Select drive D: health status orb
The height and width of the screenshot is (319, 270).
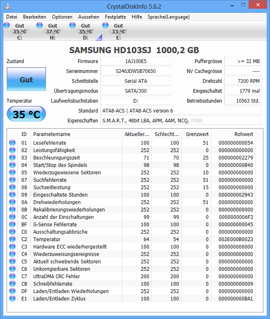tap(72, 25)
